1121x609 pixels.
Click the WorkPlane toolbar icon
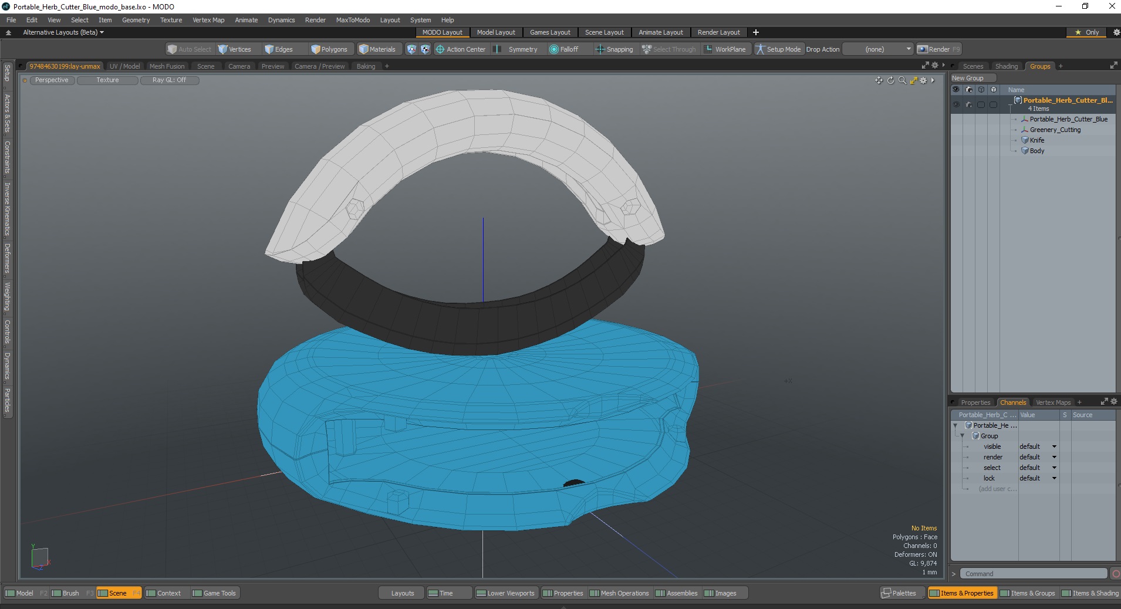725,49
